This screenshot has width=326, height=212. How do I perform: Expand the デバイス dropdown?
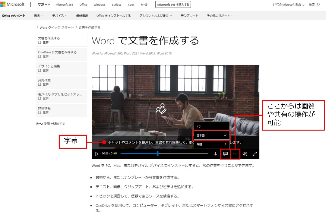pyautogui.click(x=60, y=16)
